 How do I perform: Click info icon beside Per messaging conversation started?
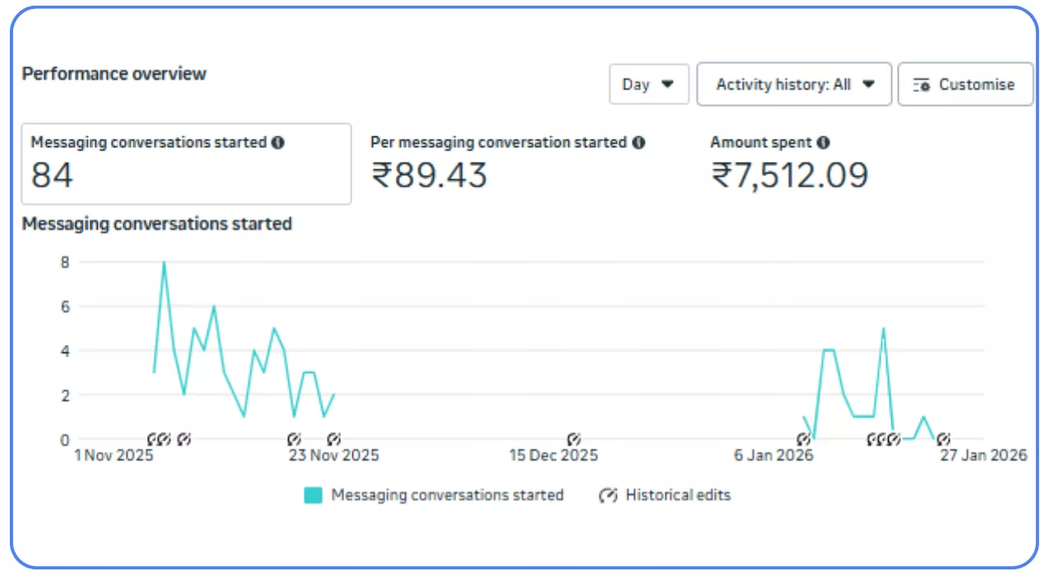[638, 142]
